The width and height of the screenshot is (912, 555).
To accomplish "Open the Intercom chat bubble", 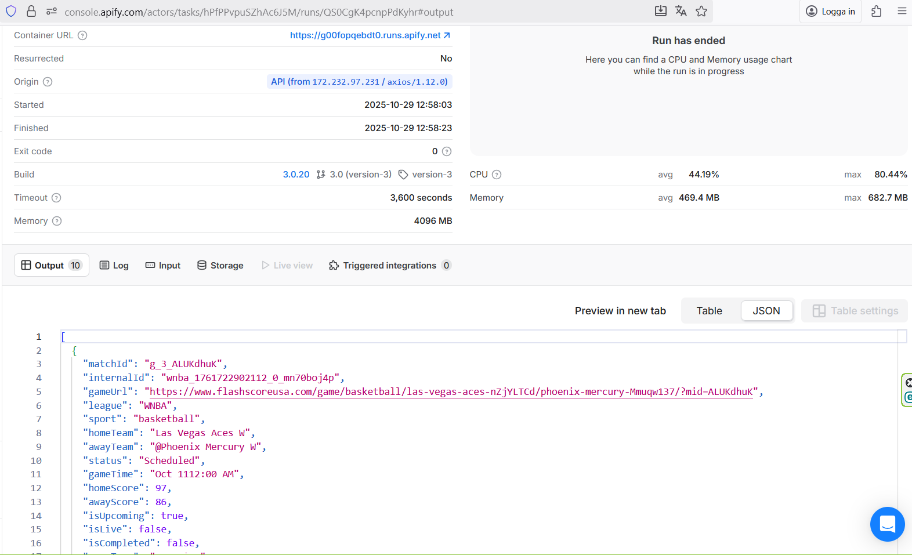I will coord(887,524).
